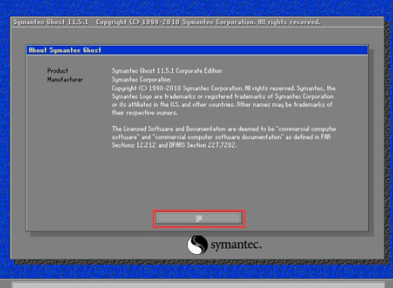The height and width of the screenshot is (288, 393).
Task: Click Symantec Ghost 11.5.1 Corporate Edition text
Action: (167, 71)
